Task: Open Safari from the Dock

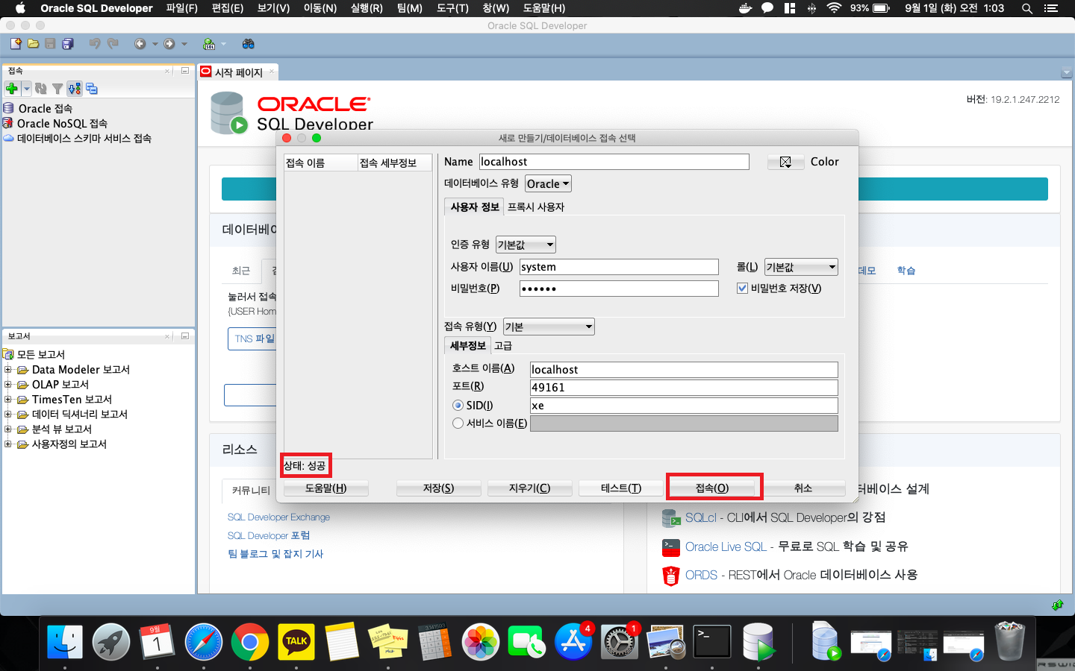Action: point(203,641)
